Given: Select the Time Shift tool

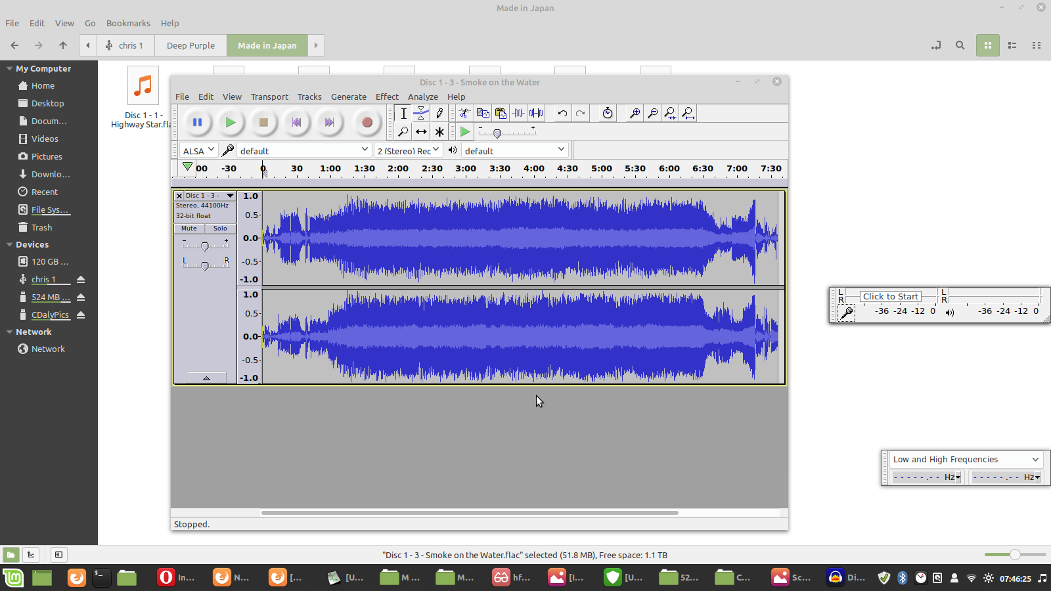Looking at the screenshot, I should pyautogui.click(x=421, y=132).
